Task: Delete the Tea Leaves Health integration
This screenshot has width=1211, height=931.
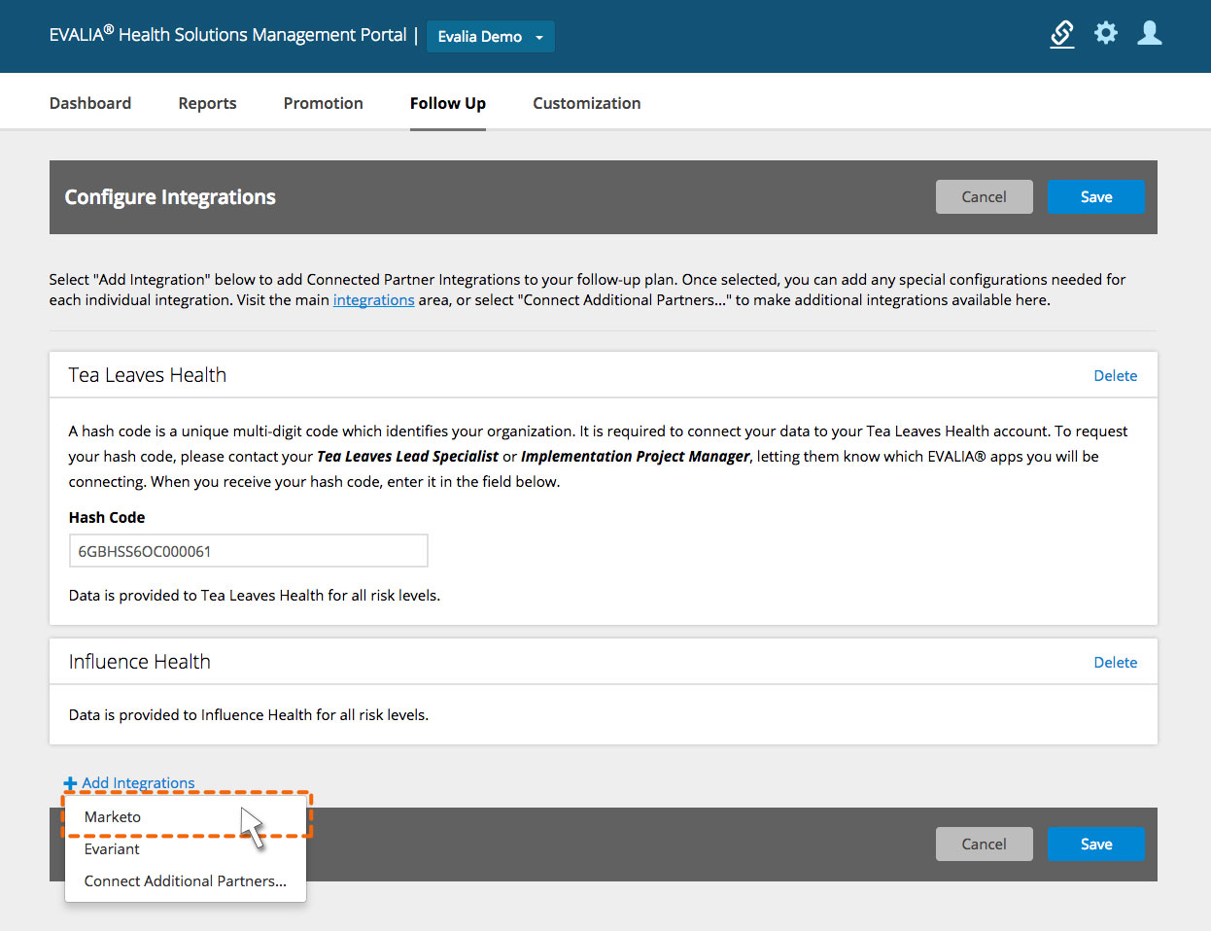Action: (x=1116, y=376)
